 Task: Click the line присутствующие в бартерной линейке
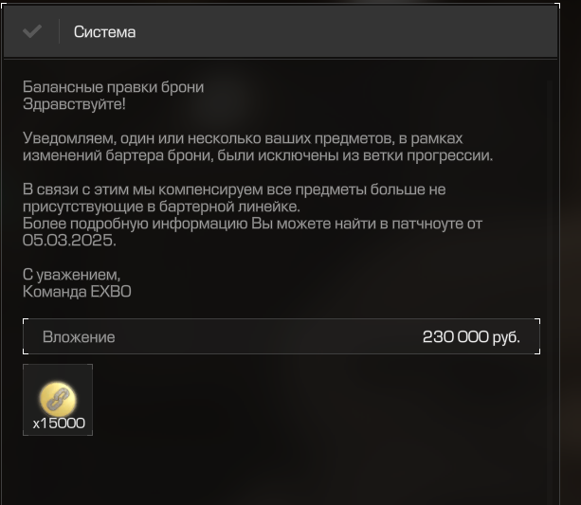click(x=161, y=207)
